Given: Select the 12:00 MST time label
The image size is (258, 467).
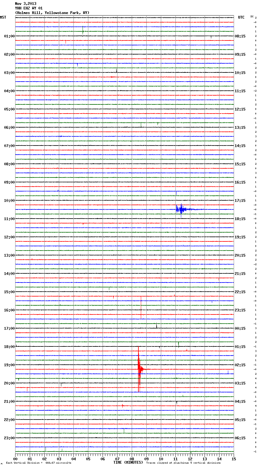Looking at the screenshot, I should (x=9, y=237).
